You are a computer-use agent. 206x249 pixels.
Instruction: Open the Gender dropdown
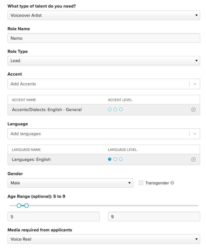click(70, 183)
